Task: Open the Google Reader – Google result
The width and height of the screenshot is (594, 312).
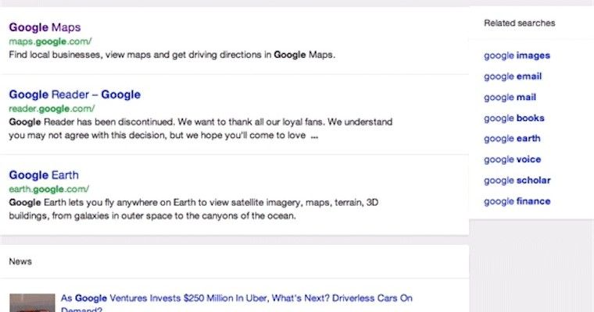Action: click(74, 94)
